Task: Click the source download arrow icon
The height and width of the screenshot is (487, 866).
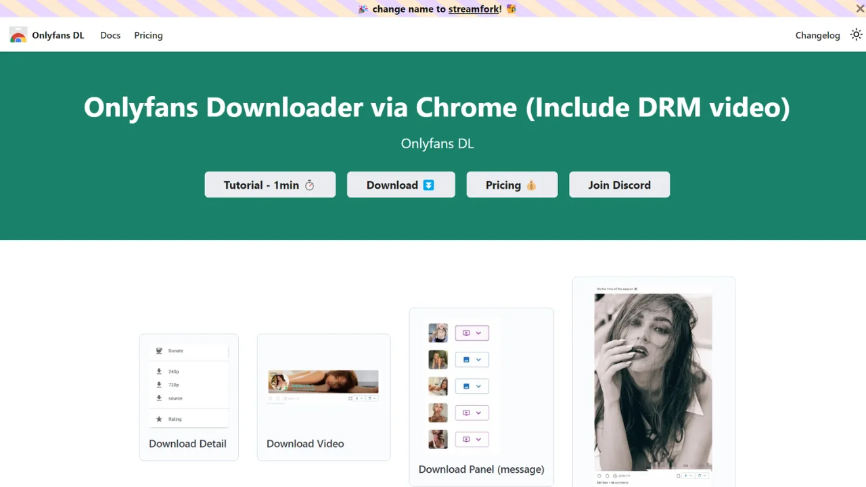Action: 159,398
